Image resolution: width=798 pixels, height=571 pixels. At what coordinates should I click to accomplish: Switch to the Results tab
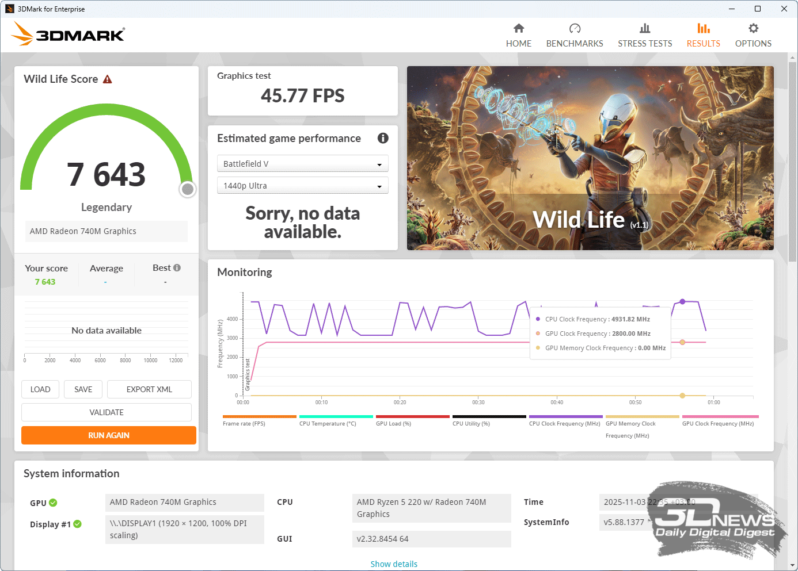coord(703,35)
